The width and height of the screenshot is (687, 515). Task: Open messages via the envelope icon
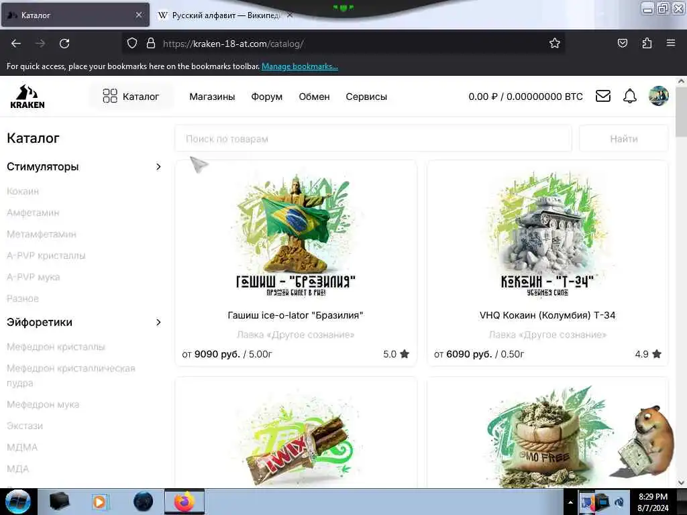coord(603,96)
